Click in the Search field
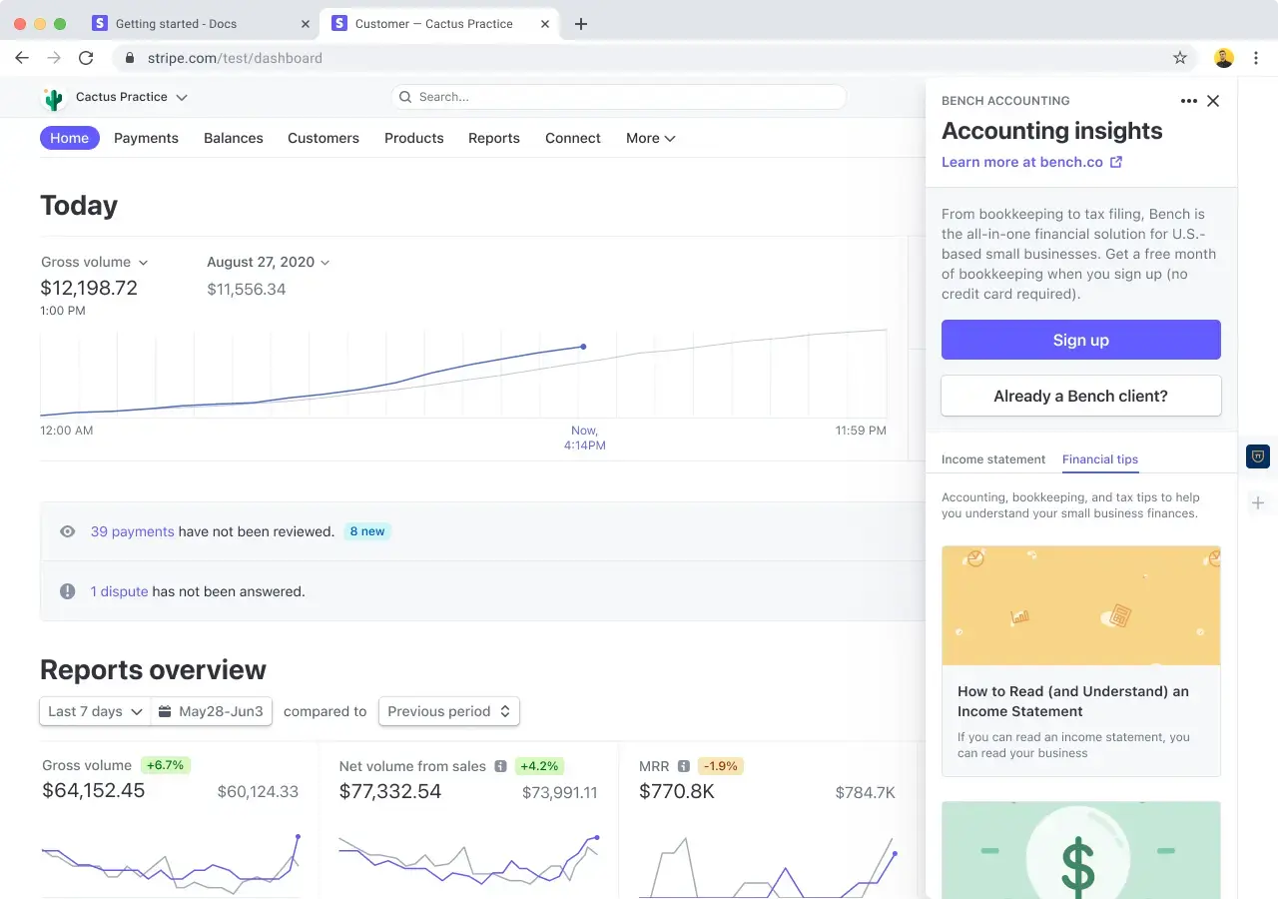 click(619, 97)
